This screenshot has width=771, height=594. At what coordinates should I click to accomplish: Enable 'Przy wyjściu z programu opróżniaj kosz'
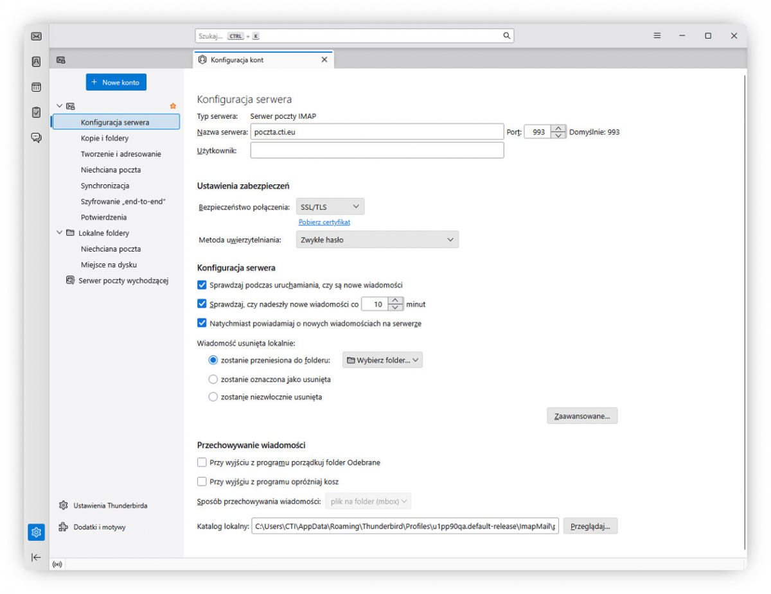point(202,481)
